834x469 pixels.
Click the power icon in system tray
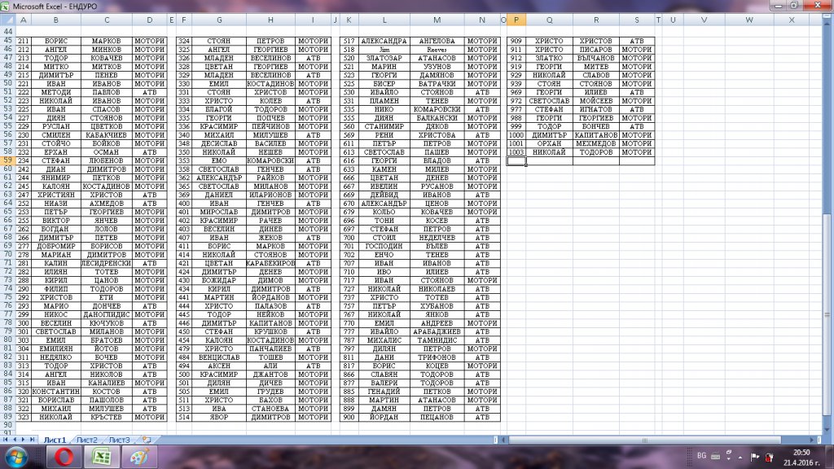769,456
